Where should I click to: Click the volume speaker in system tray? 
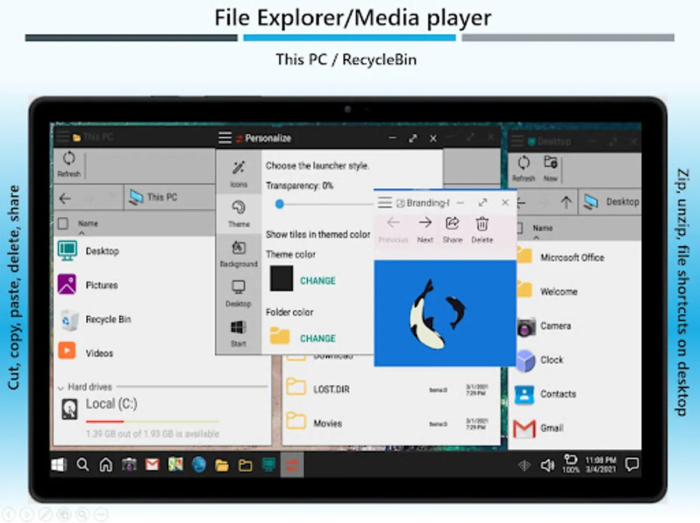(x=547, y=465)
